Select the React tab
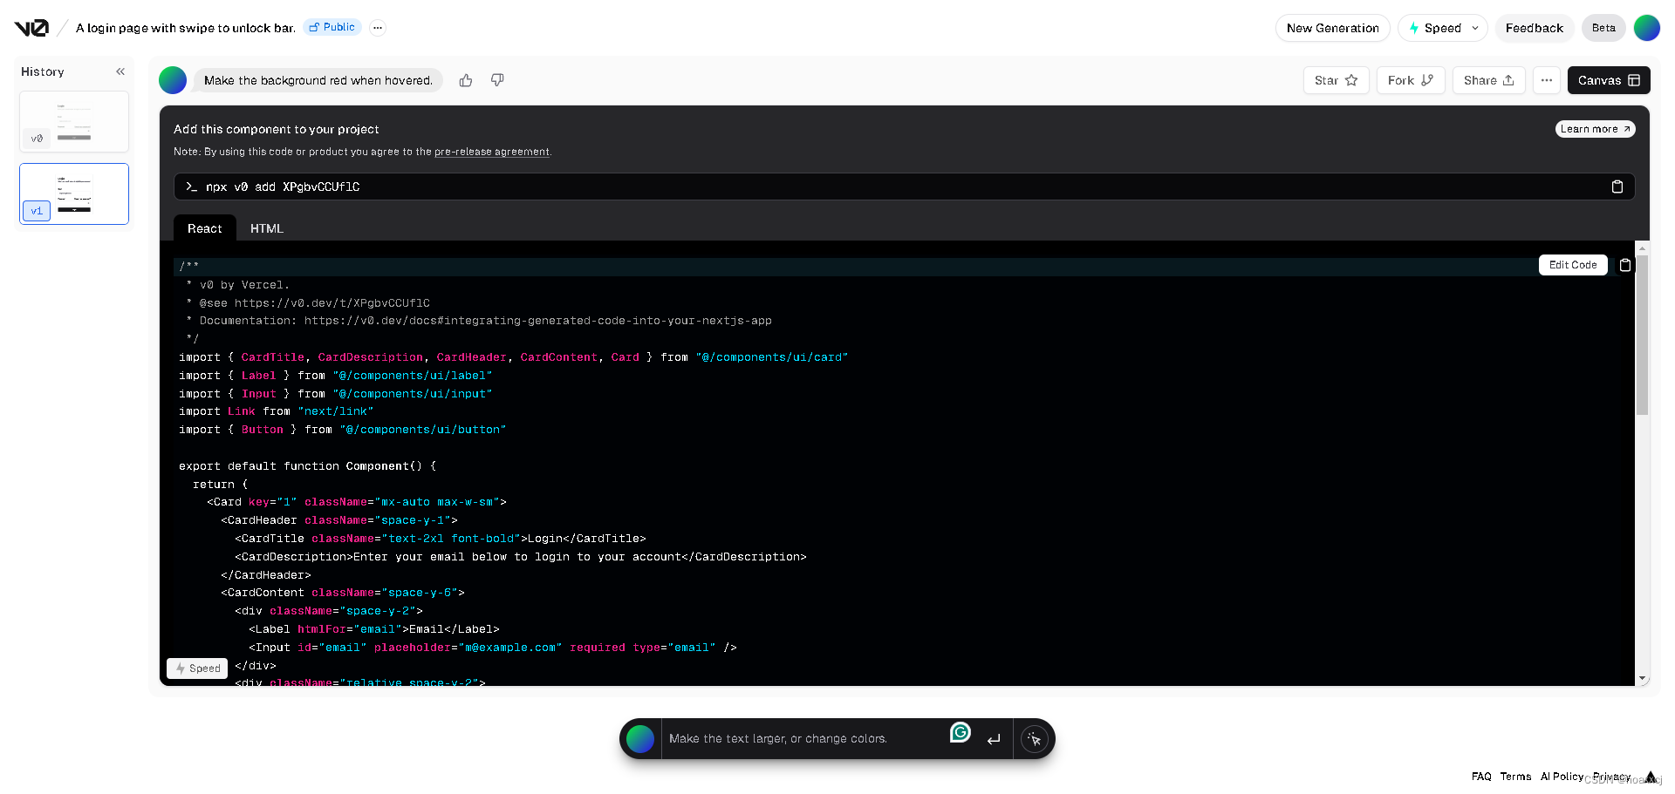Image resolution: width=1675 pixels, height=794 pixels. 204,228
